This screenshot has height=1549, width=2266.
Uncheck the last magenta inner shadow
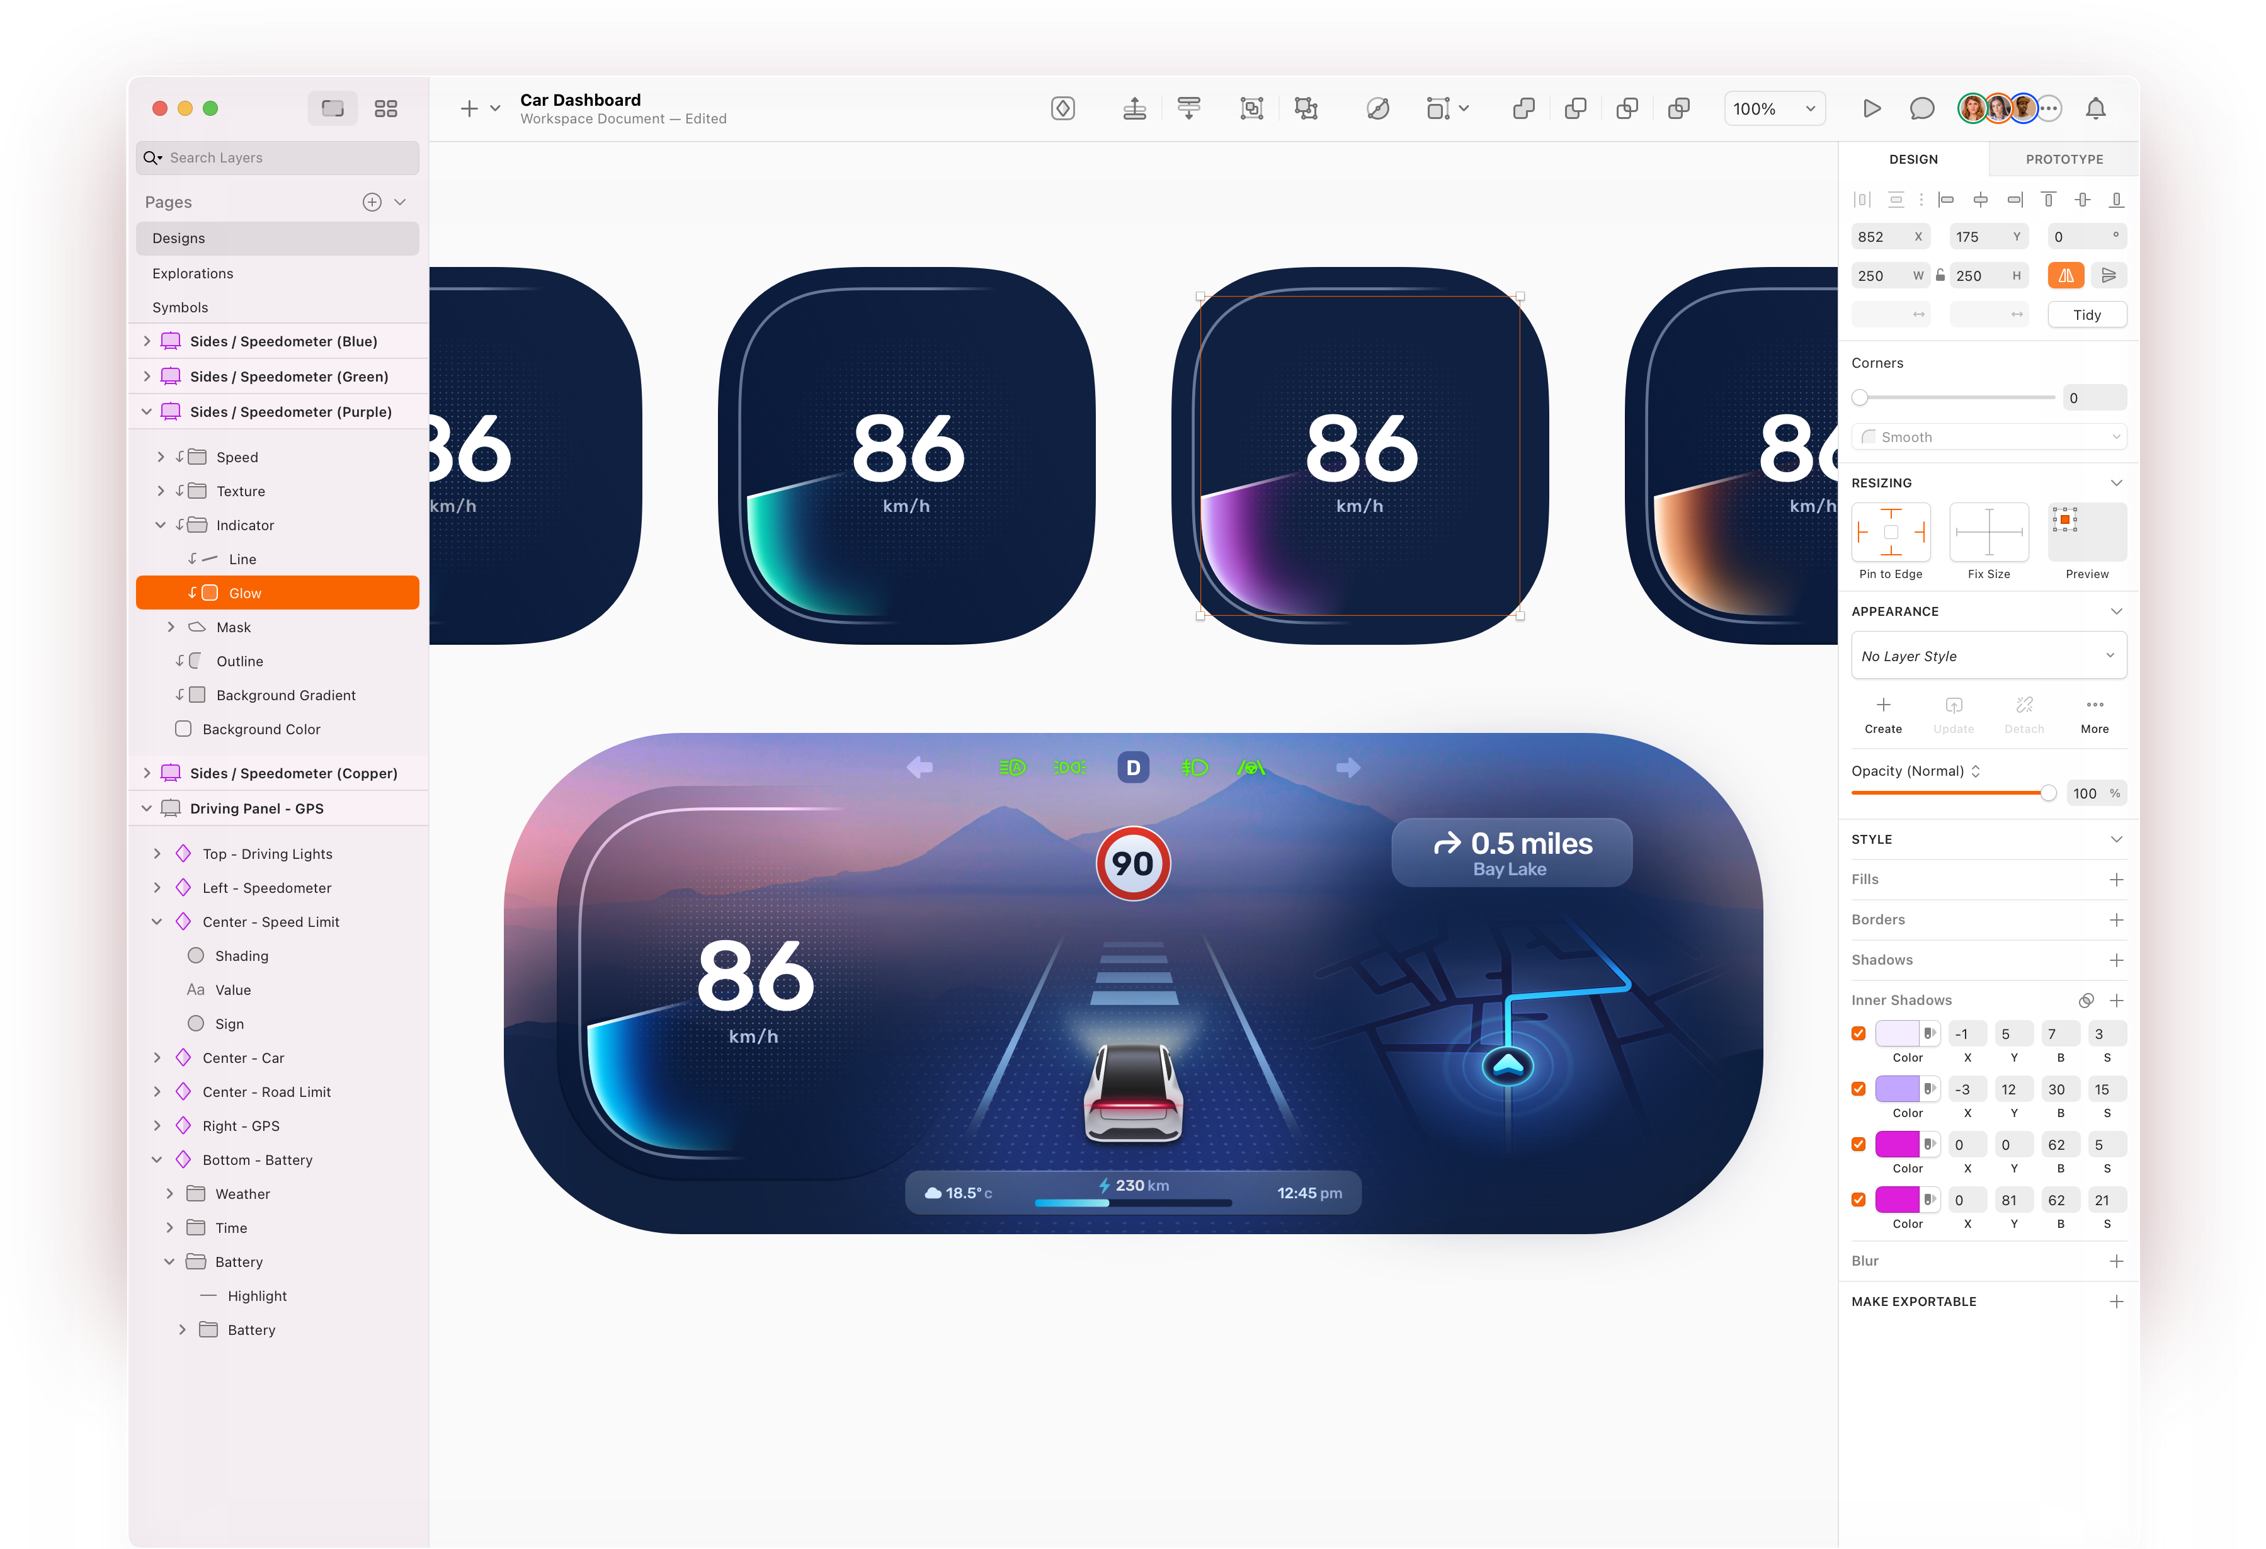pos(1859,1199)
